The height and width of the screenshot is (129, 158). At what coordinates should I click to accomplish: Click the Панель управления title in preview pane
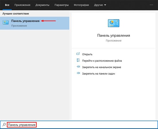coord(114,36)
